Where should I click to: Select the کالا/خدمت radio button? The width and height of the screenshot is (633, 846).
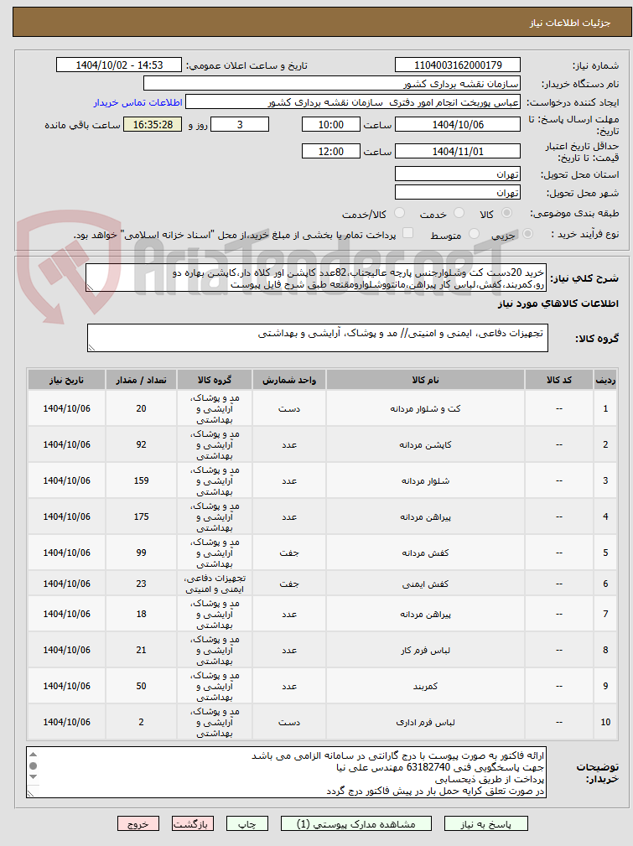[x=399, y=213]
